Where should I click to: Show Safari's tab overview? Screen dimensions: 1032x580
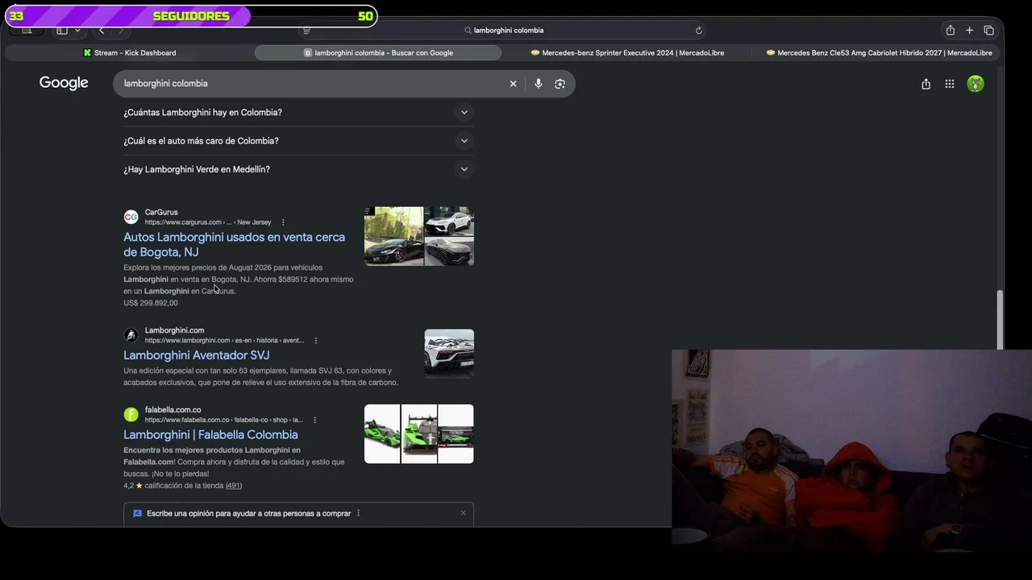[988, 31]
